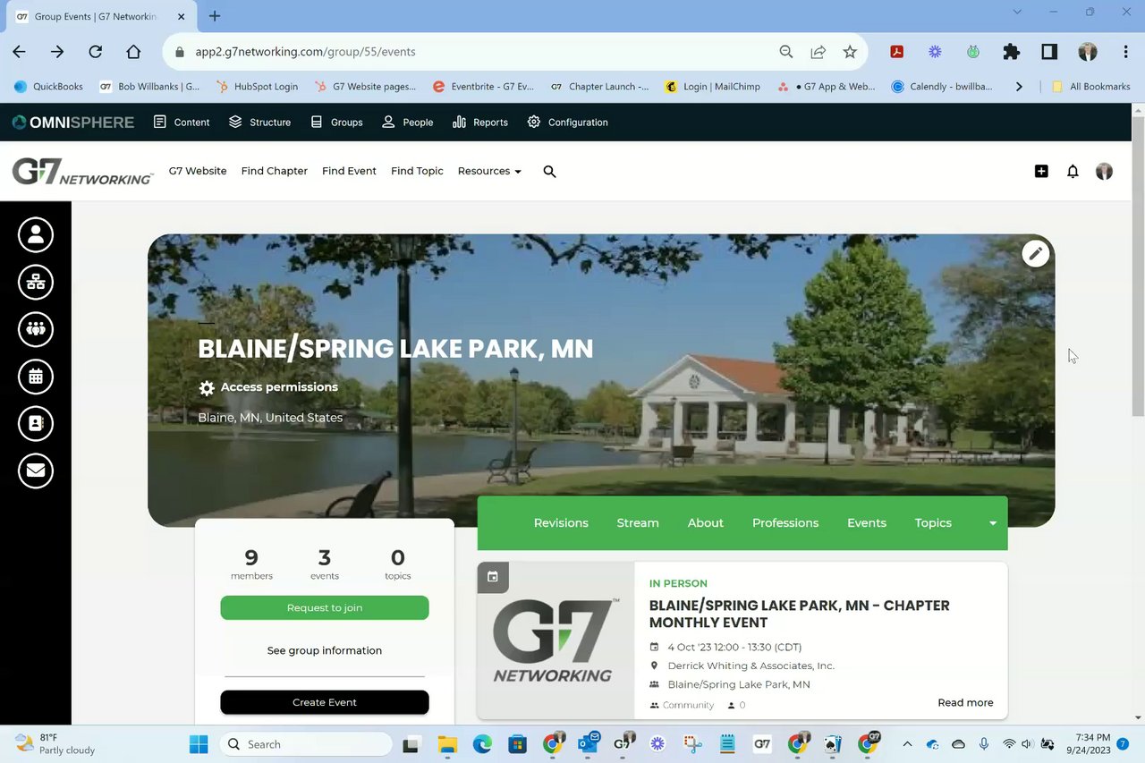Open the groups people sidebar icon
The height and width of the screenshot is (763, 1145).
coord(36,329)
